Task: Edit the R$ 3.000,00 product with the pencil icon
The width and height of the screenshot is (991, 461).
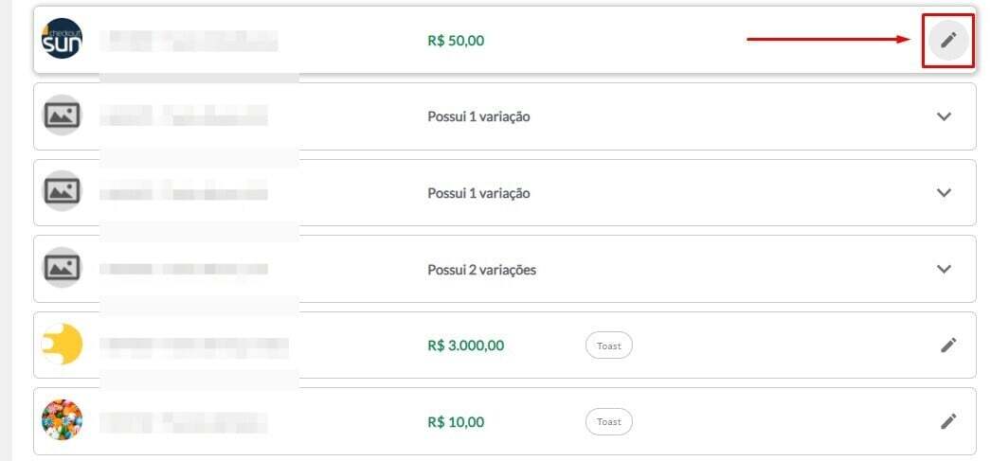Action: (x=948, y=345)
